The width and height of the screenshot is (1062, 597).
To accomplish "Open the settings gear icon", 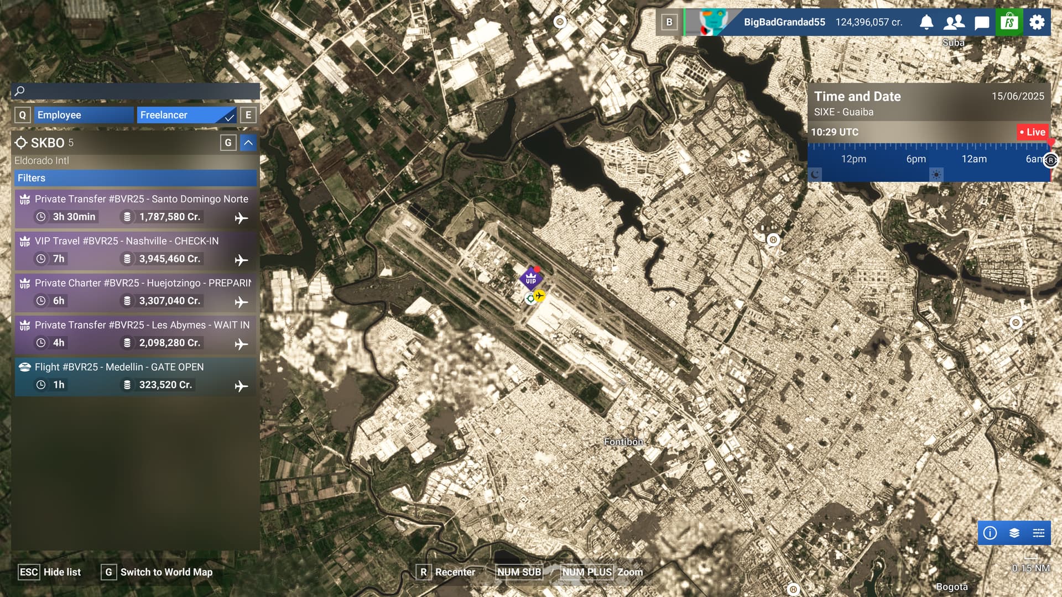I will 1037,22.
